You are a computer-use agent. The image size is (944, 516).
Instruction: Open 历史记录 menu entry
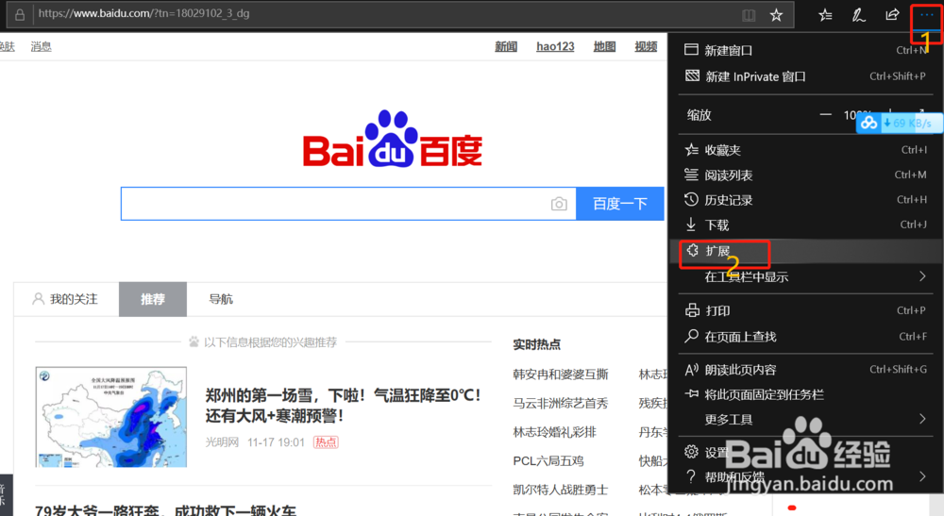tap(807, 200)
